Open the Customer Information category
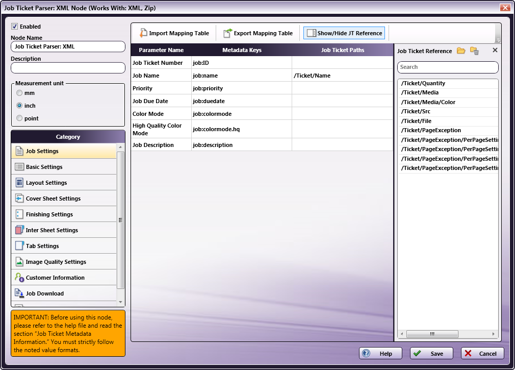Screen dimensions: 515x370 64,277
